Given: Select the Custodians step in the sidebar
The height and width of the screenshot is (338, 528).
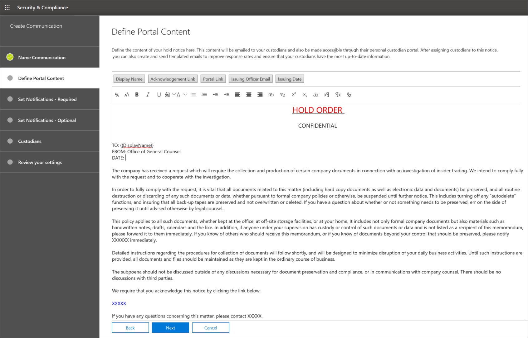Looking at the screenshot, I should 30,141.
